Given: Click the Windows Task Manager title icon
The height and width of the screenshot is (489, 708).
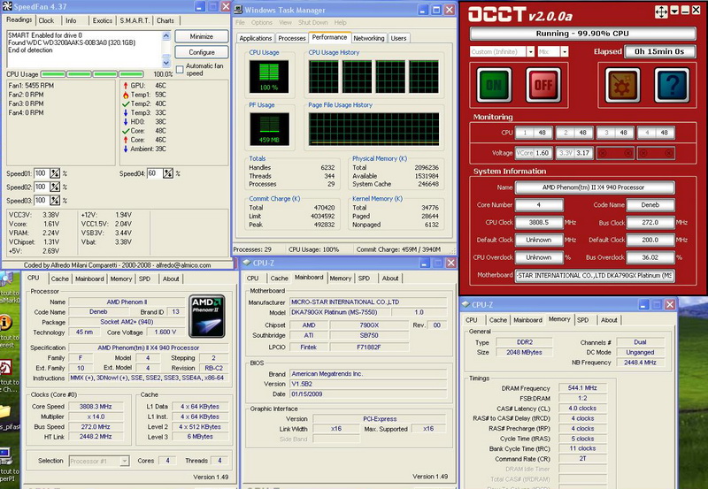Looking at the screenshot, I should click(x=237, y=9).
